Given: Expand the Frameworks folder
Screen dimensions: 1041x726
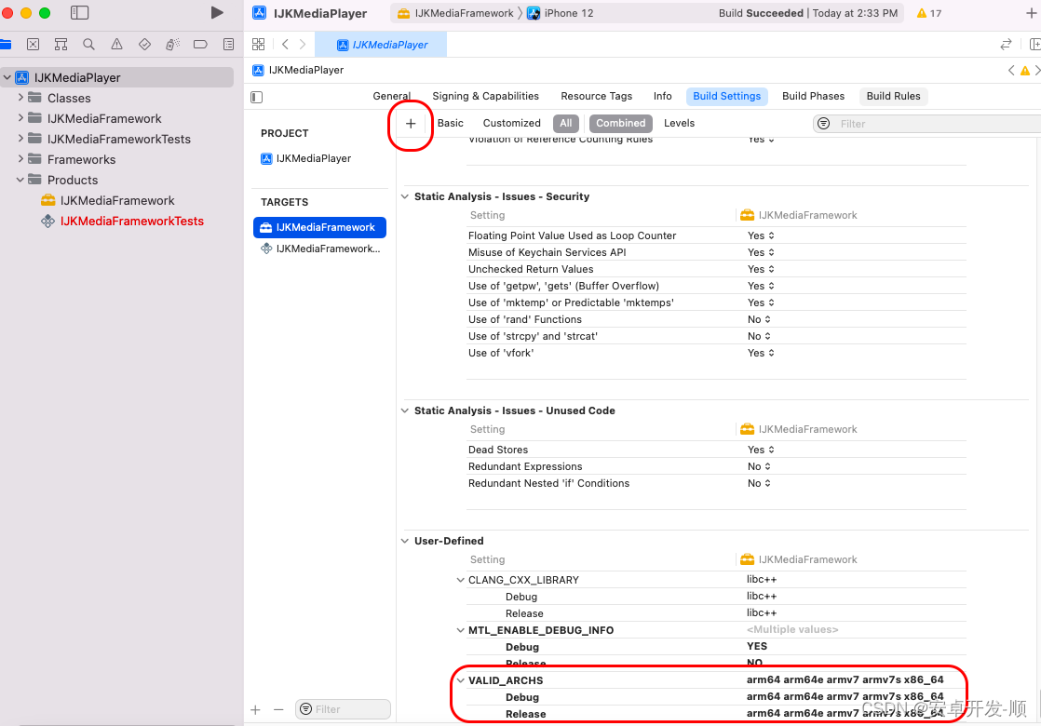Looking at the screenshot, I should pyautogui.click(x=20, y=159).
